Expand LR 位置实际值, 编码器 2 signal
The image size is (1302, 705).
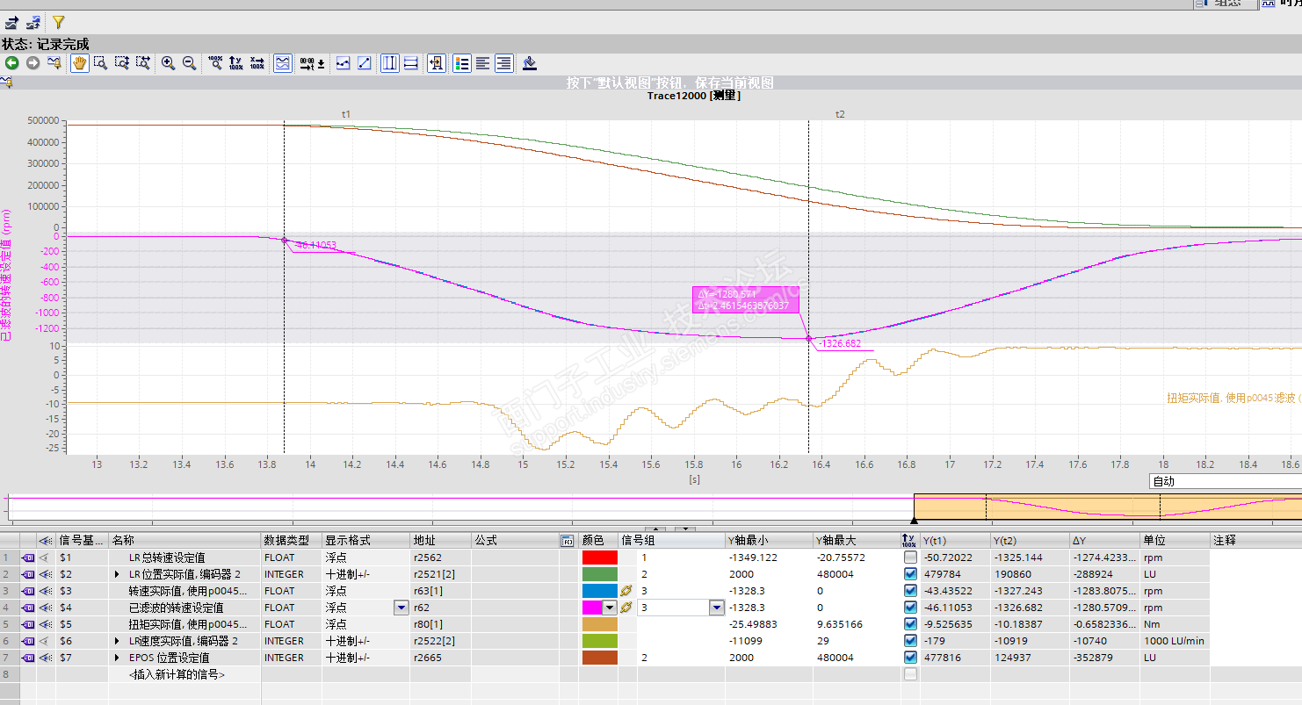(x=118, y=574)
